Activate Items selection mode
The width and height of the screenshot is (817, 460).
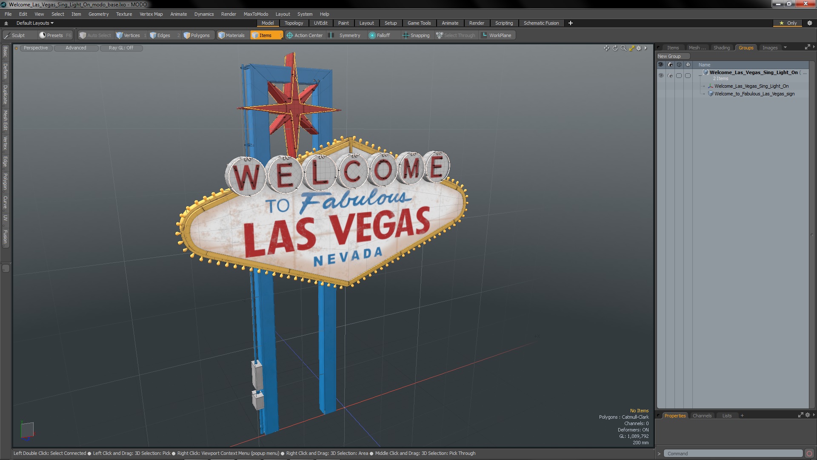[x=266, y=35]
